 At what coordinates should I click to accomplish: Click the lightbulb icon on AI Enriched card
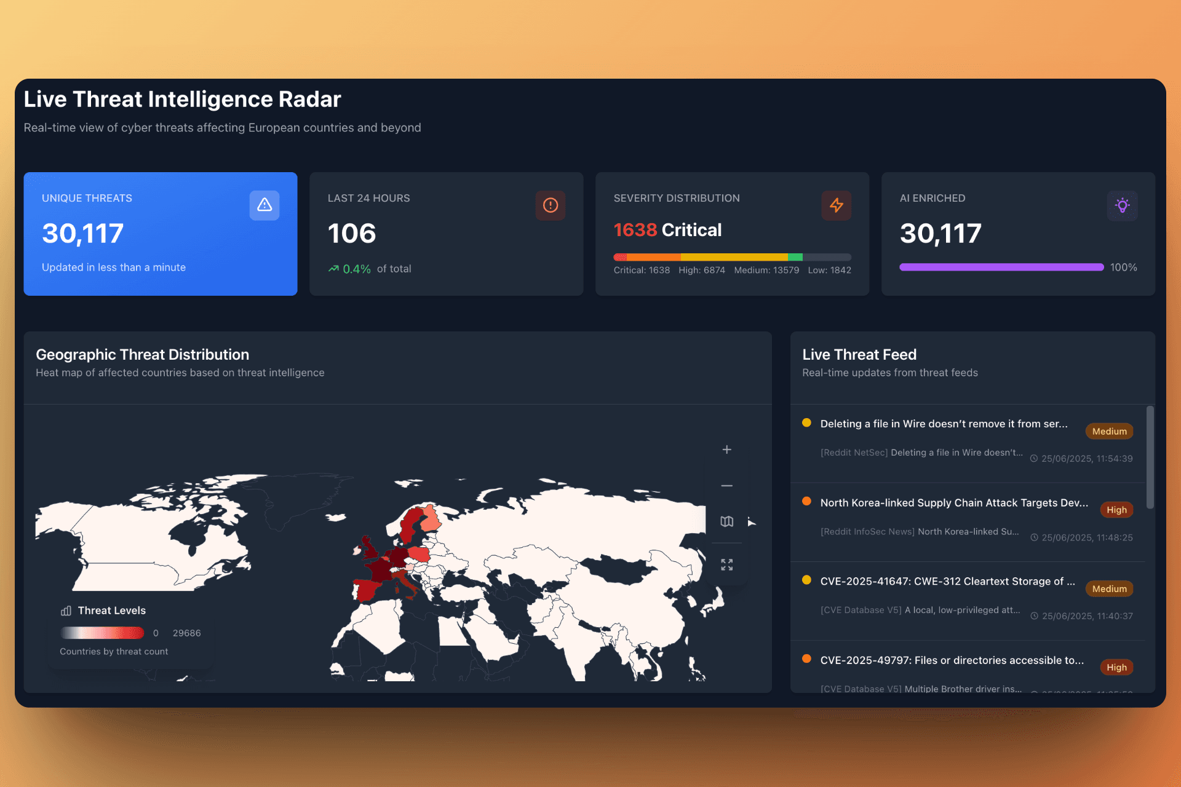coord(1123,205)
